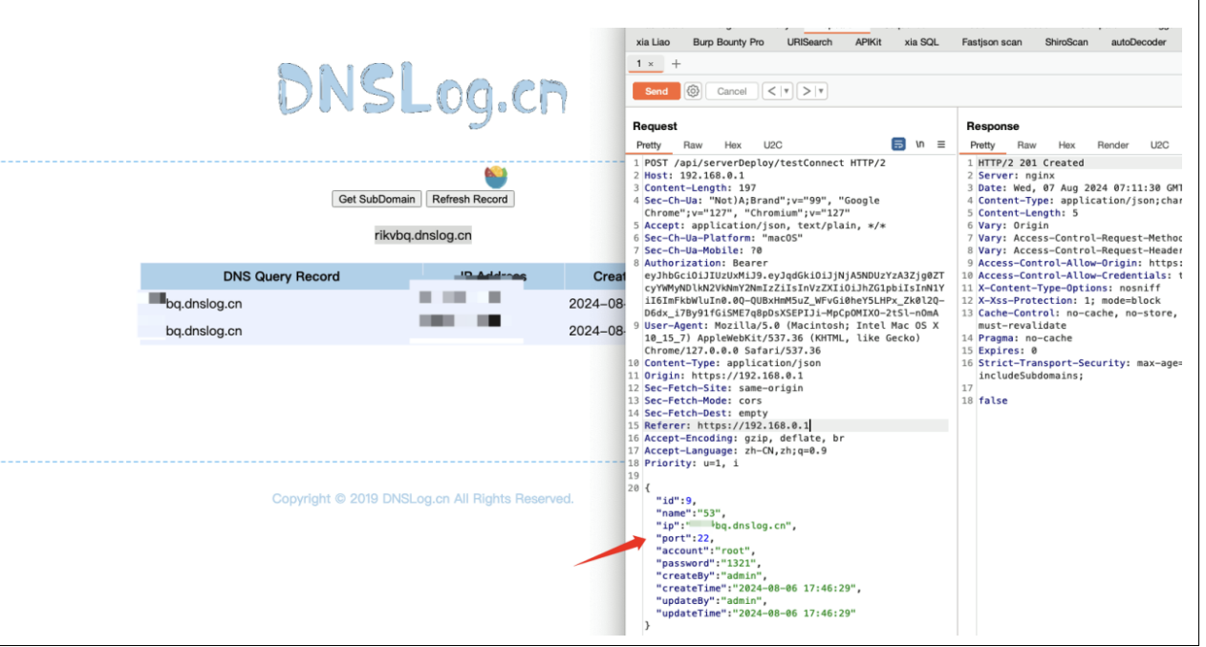Screen dimensions: 1206x647
Task: Select the Request Pretty view tab
Action: (649, 145)
